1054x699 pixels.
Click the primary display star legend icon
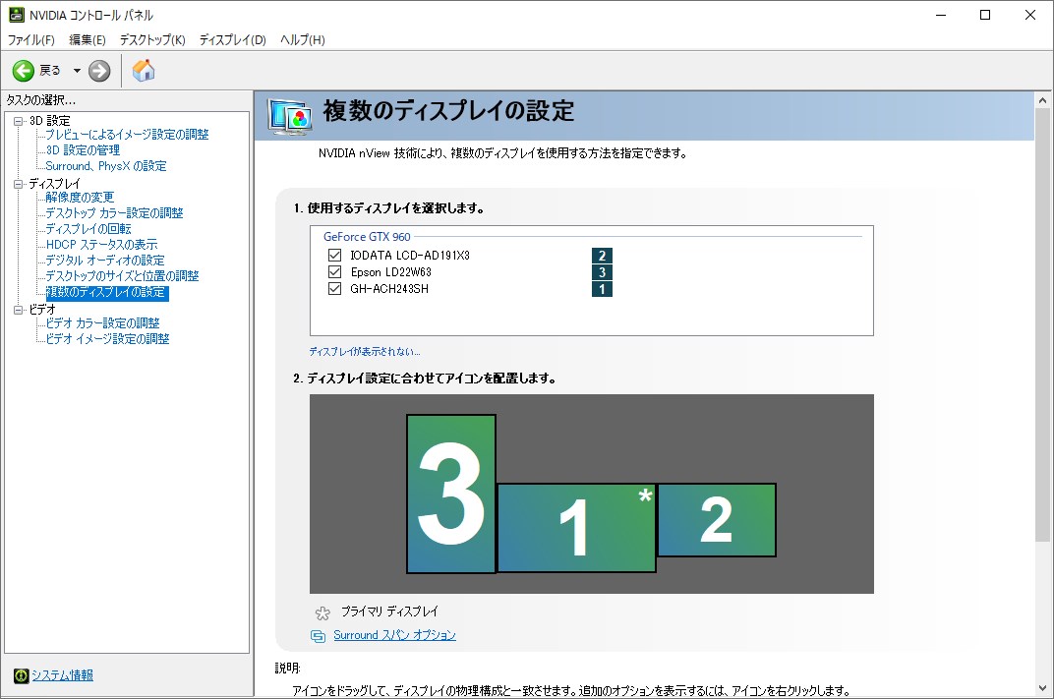[322, 612]
